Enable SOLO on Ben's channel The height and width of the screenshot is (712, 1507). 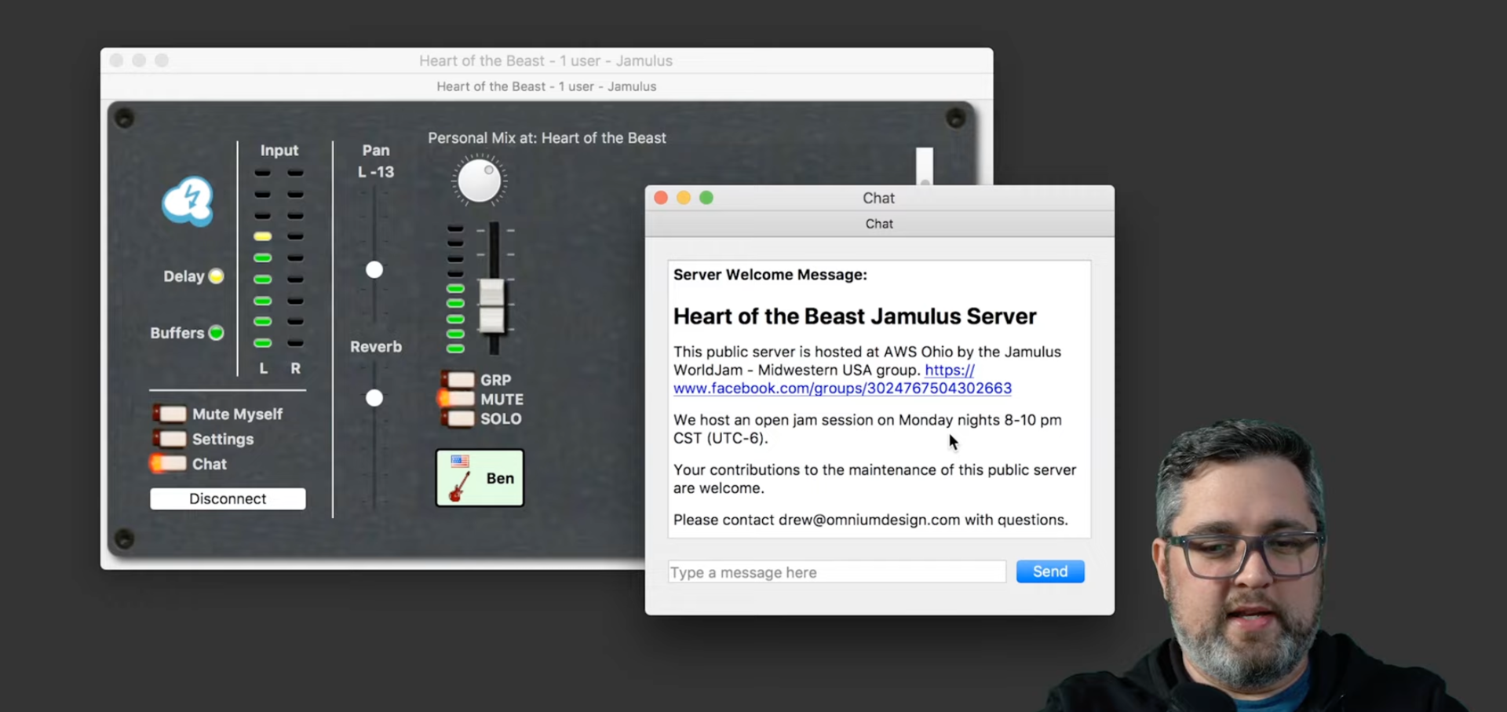458,418
